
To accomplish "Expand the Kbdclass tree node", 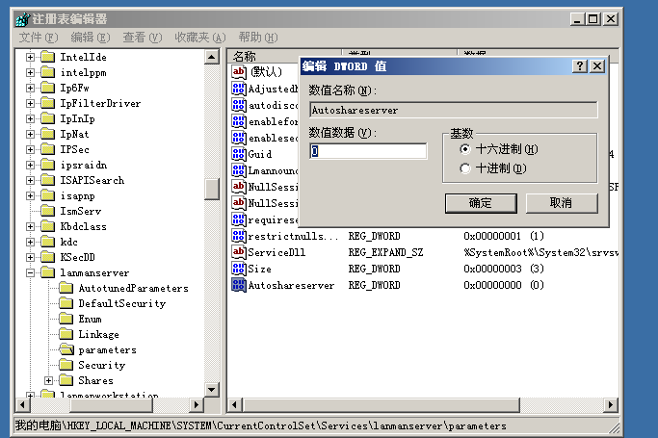I will click(30, 227).
